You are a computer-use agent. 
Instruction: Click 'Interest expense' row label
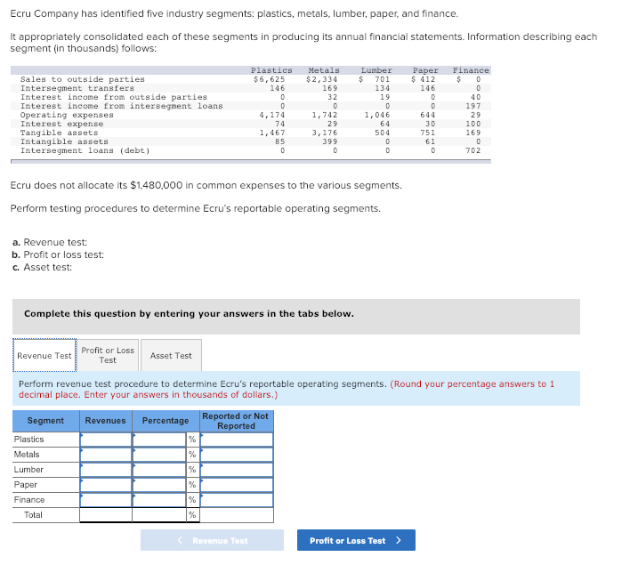pyautogui.click(x=62, y=124)
